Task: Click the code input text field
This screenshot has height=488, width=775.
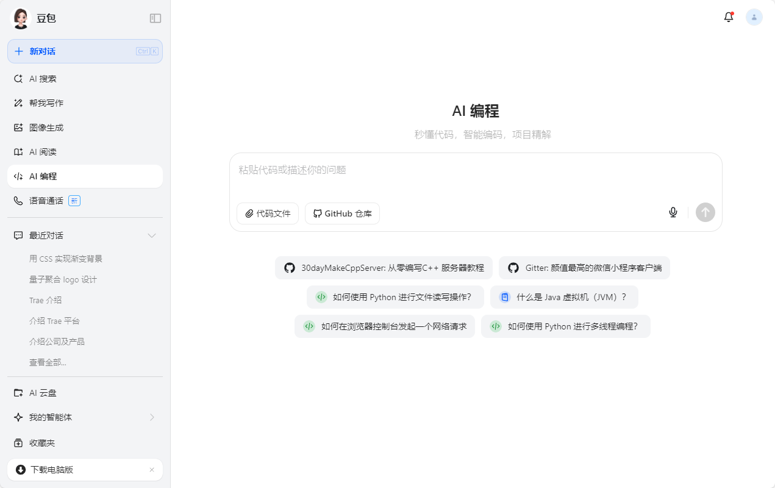Action: pos(427,171)
